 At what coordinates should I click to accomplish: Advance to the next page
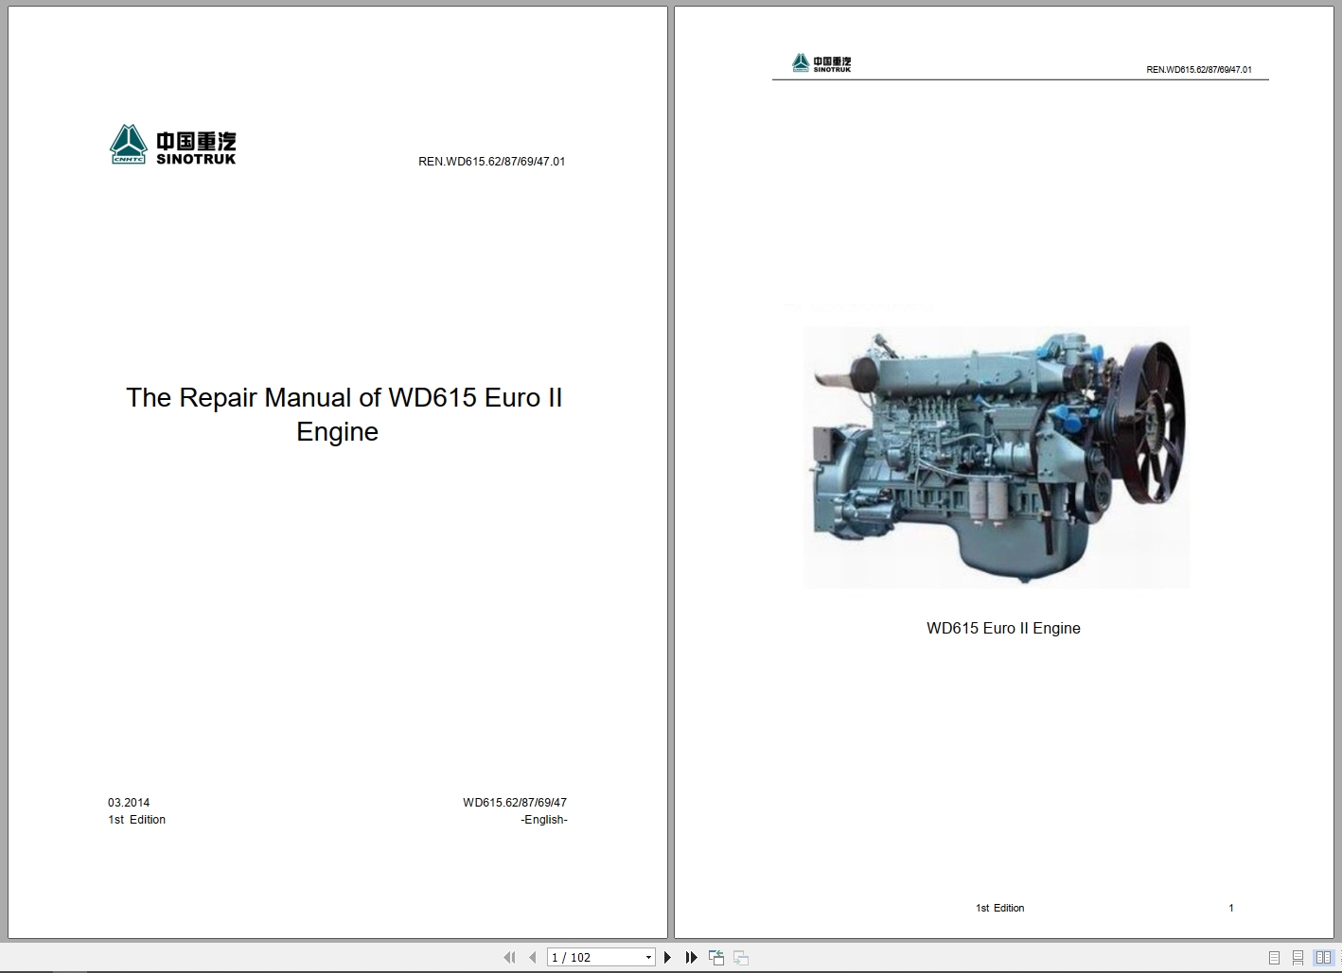(x=667, y=957)
